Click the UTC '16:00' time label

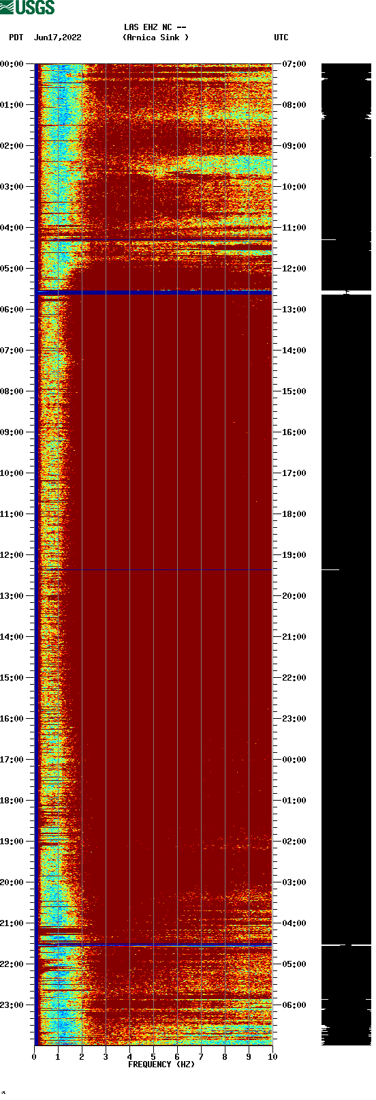click(294, 432)
